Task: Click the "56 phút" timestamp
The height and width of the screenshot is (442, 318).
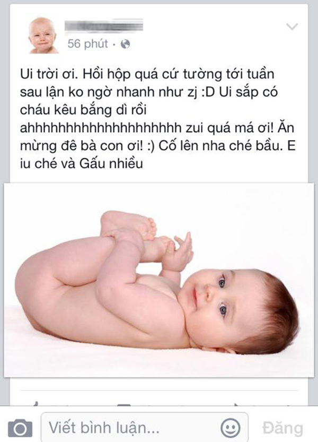Action: pyautogui.click(x=87, y=44)
